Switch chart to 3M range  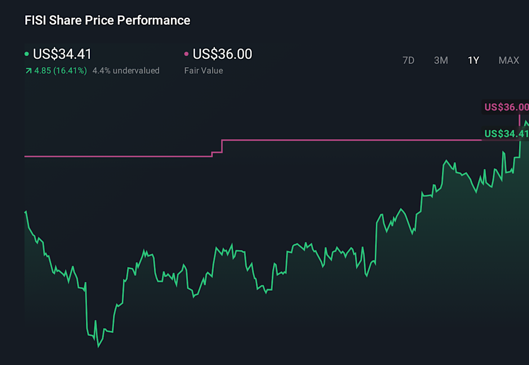[441, 60]
